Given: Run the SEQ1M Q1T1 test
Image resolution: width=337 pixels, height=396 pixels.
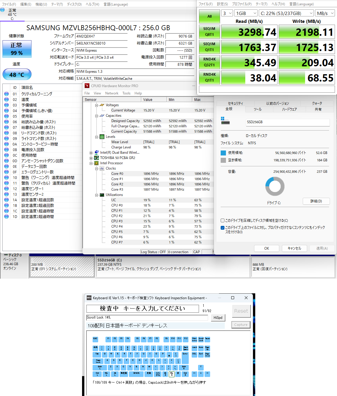Looking at the screenshot, I should click(210, 47).
